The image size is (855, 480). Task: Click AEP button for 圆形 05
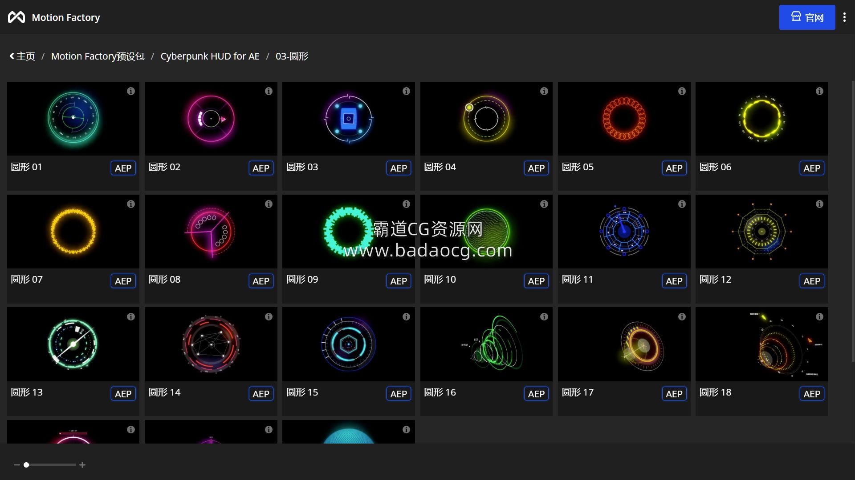[674, 168]
